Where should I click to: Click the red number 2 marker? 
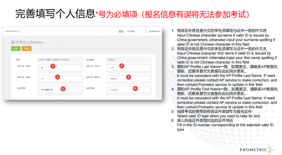pos(121,66)
